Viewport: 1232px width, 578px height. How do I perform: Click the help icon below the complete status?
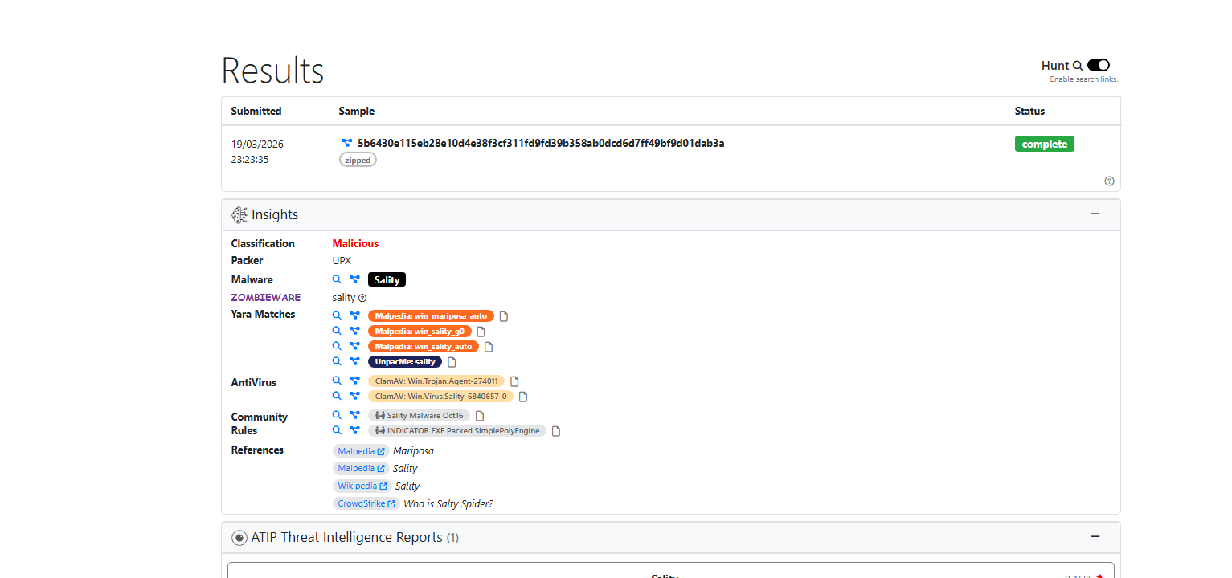[x=1109, y=181]
